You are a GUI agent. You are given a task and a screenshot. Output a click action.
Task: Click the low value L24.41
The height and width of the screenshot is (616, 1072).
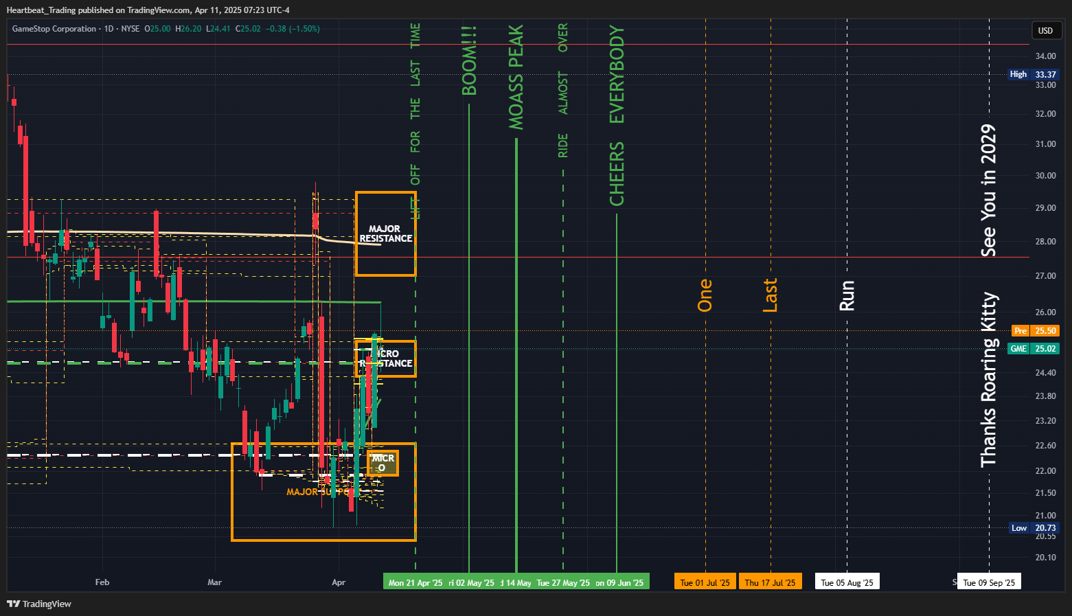pyautogui.click(x=218, y=29)
